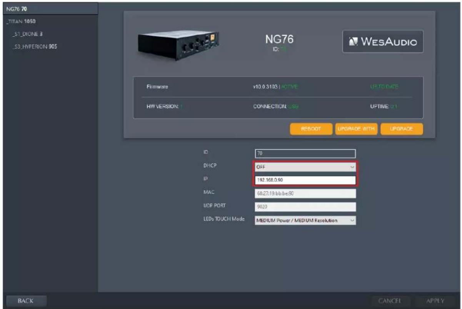
Task: Click the REBOOT button
Action: (311, 129)
